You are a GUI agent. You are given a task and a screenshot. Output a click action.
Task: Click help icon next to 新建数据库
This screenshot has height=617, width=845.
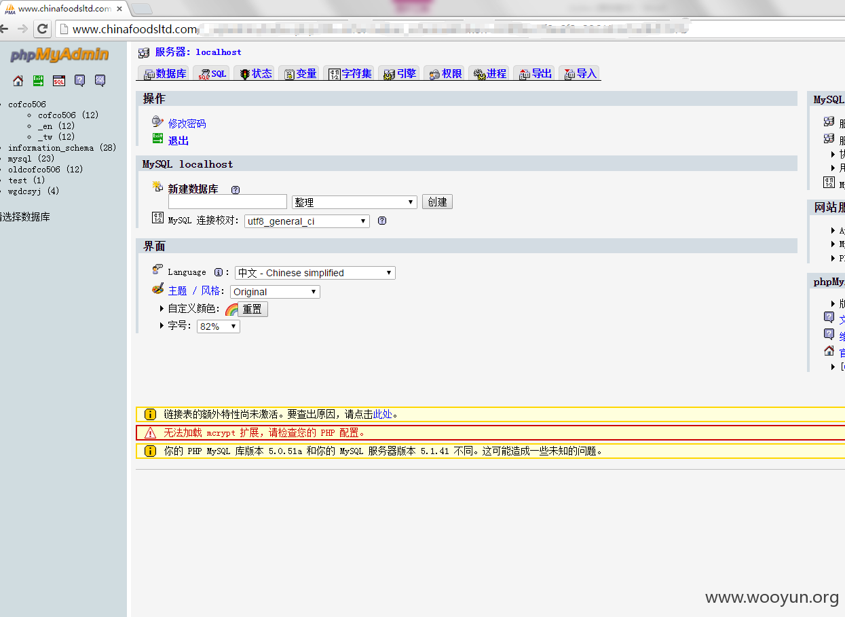point(236,190)
